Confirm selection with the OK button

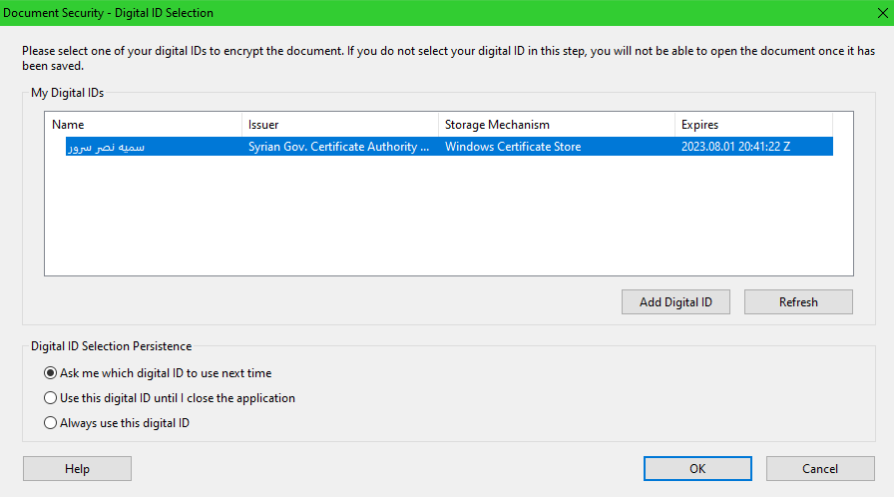[697, 469]
